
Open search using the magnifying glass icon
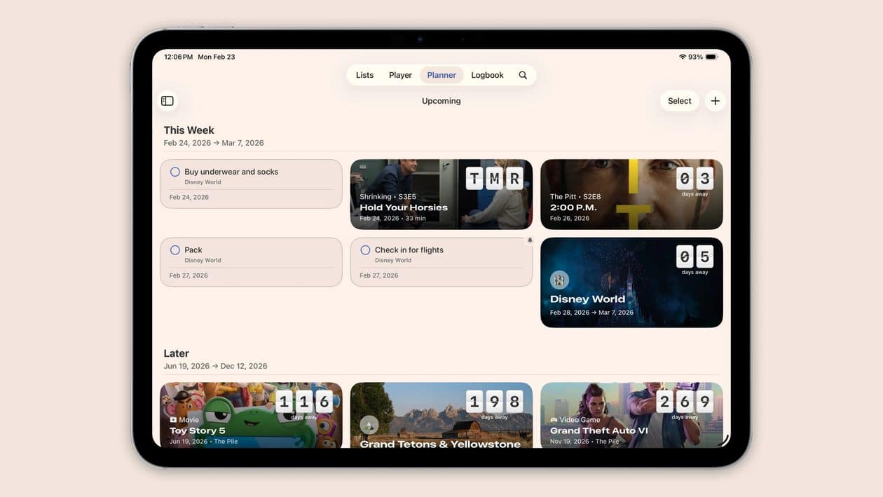(x=523, y=74)
